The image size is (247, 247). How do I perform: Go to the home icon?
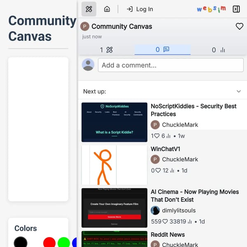[x=107, y=9]
